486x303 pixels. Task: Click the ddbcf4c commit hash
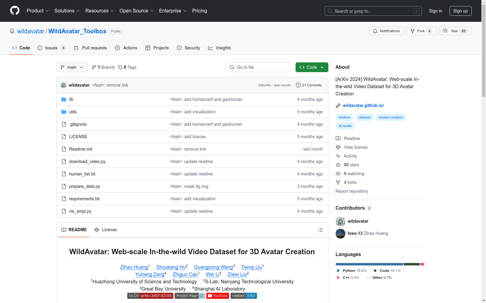(265, 85)
